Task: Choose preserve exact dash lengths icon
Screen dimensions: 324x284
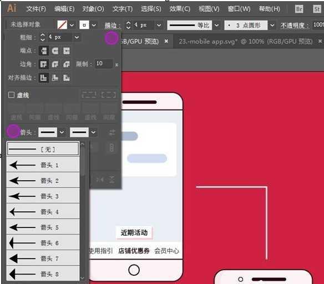Action: coord(89,94)
